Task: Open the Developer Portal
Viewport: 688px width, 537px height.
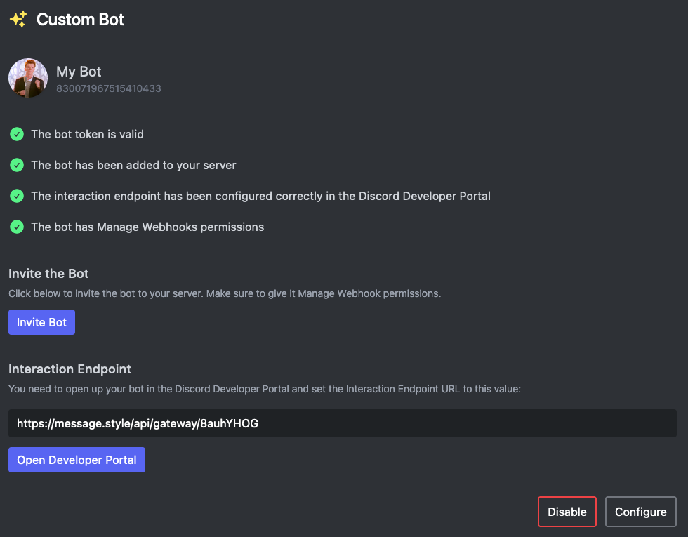Action: (x=77, y=460)
